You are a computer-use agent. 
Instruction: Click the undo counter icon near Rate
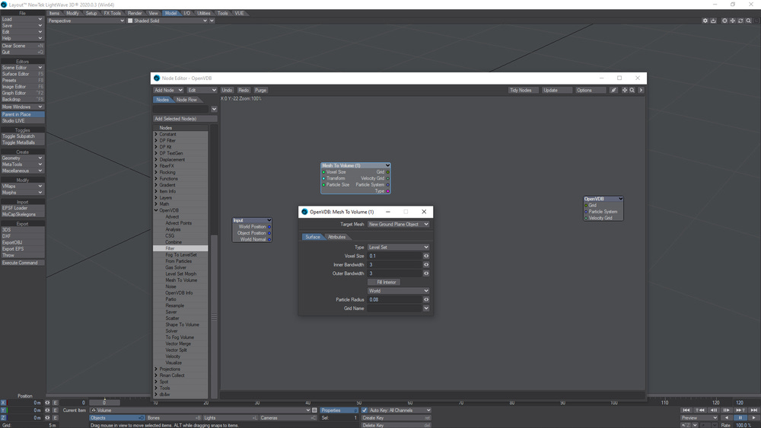[x=686, y=425]
